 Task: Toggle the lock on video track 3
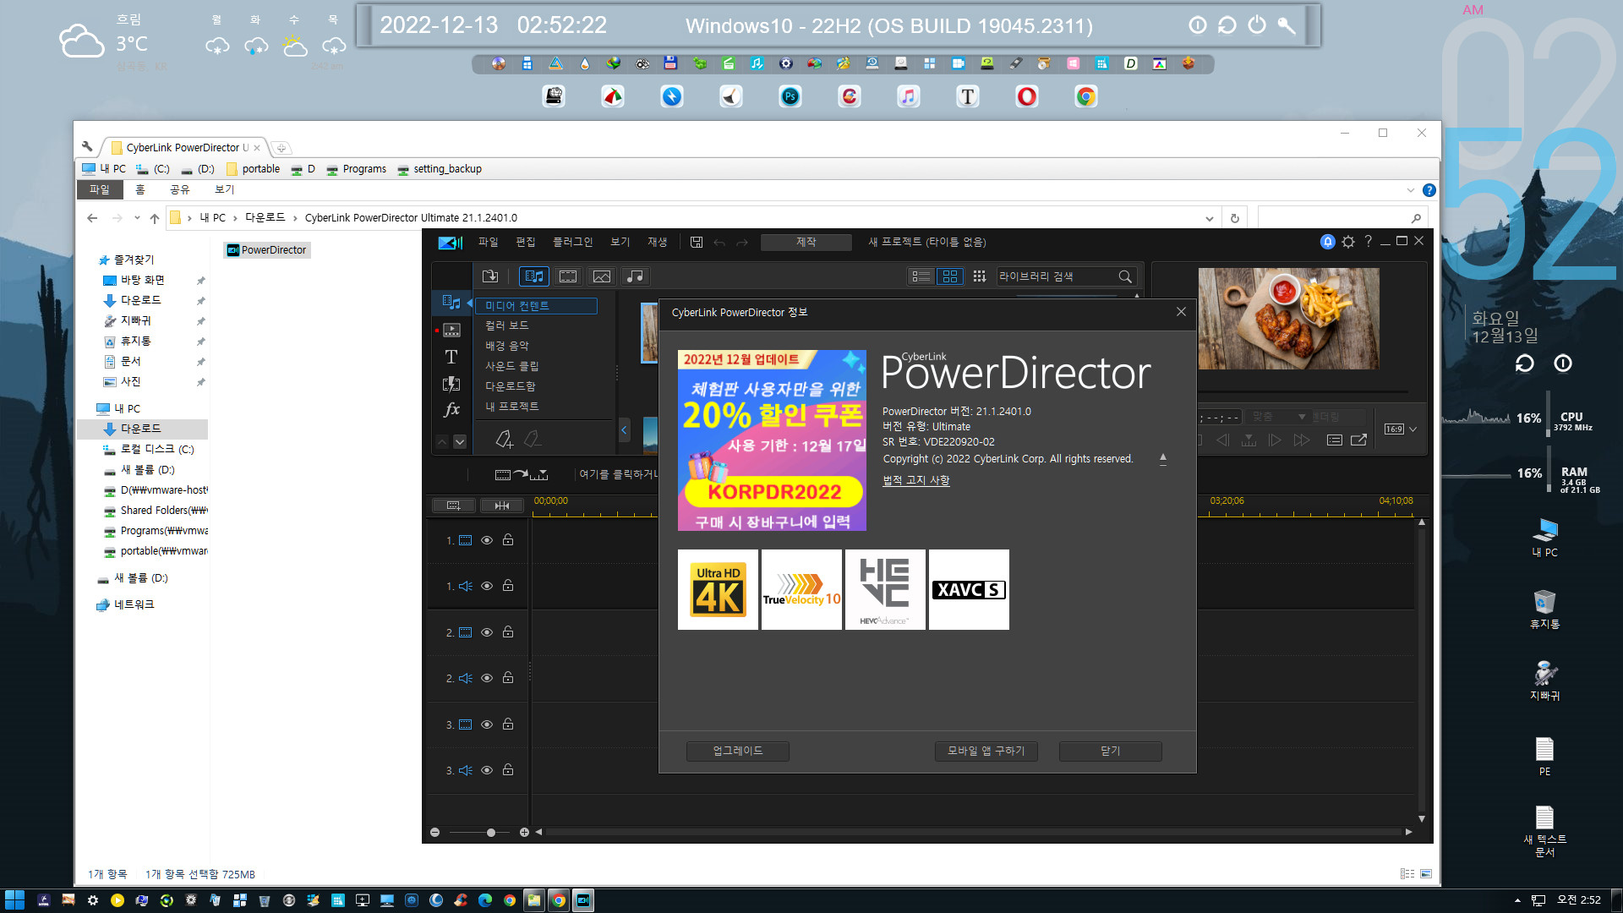pyautogui.click(x=508, y=724)
